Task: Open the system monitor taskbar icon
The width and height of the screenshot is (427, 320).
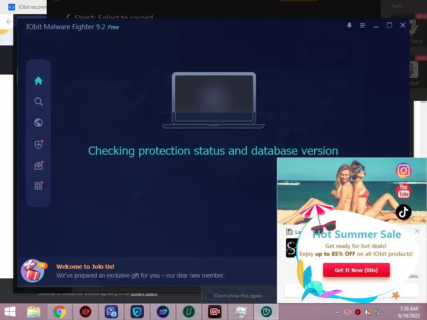Action: click(241, 312)
